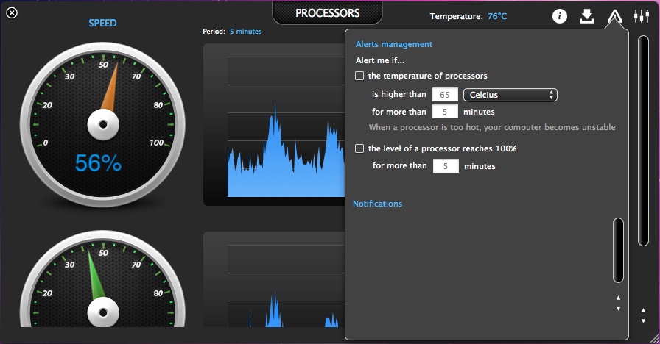
Task: Click the circular X close icon
Action: coord(12,12)
